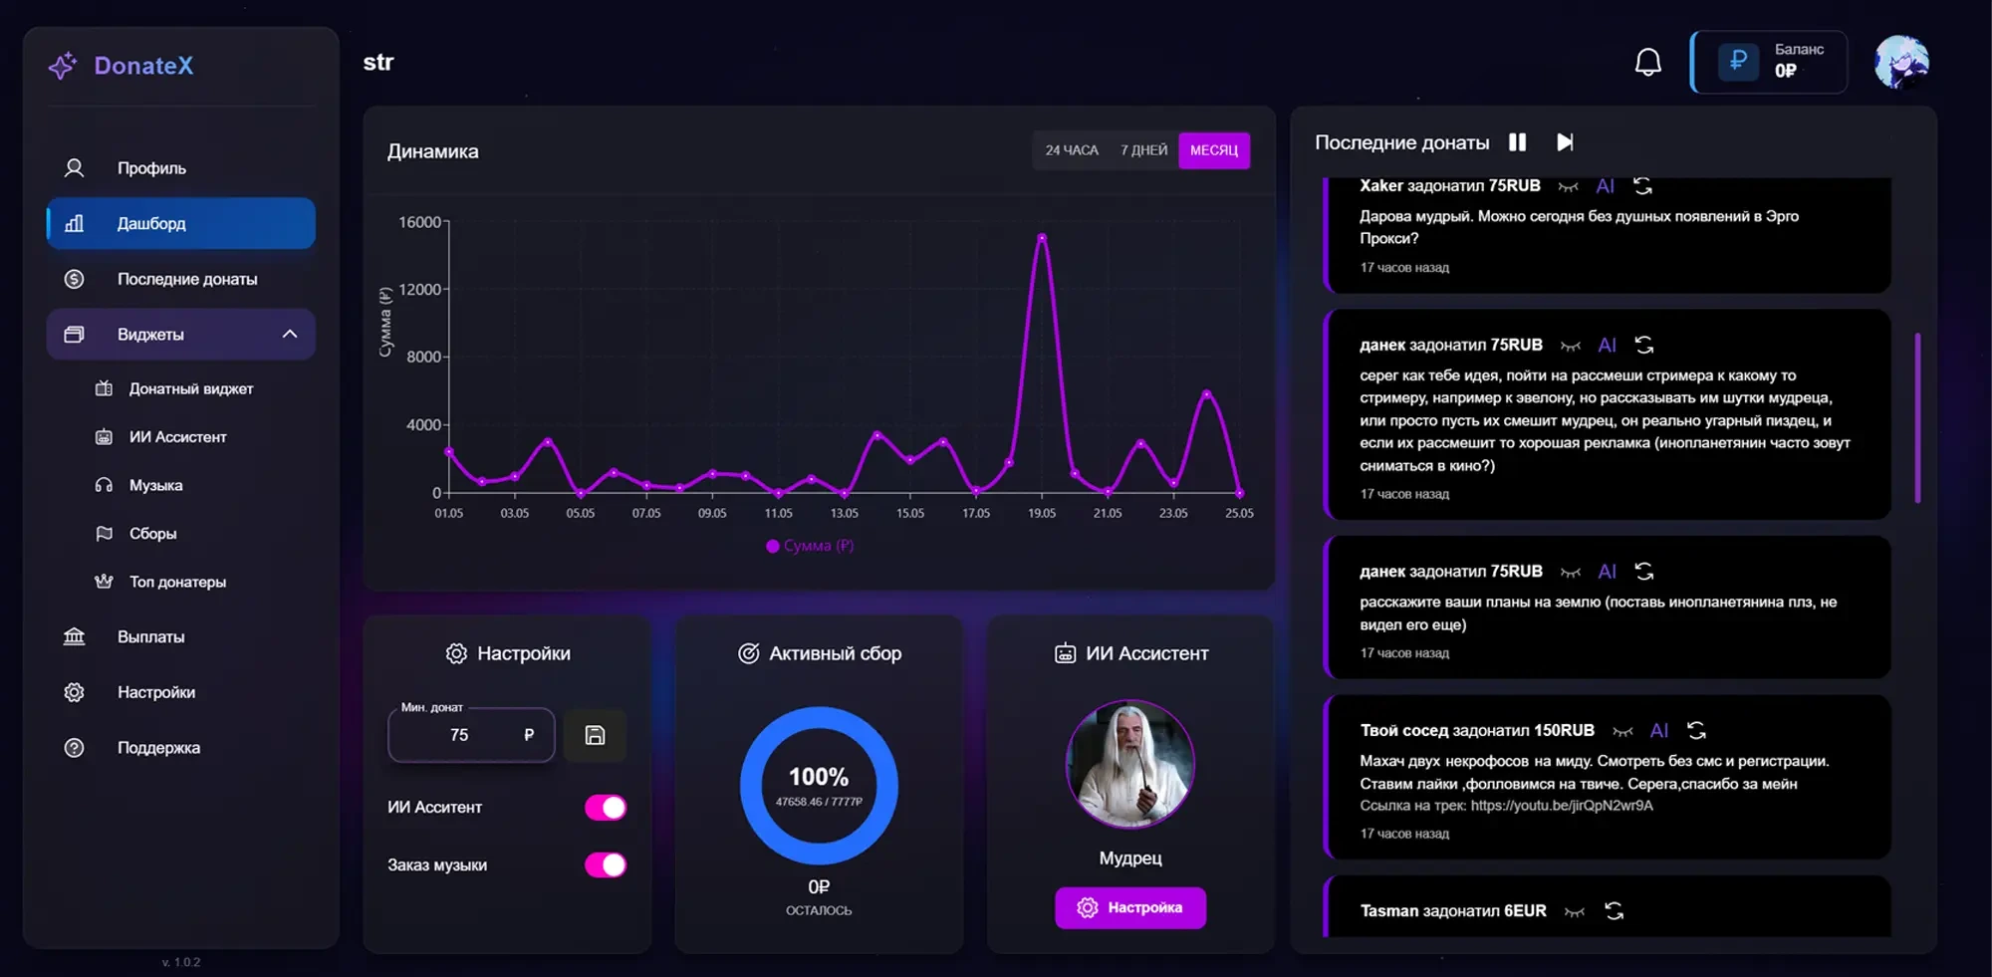Viewport: 1992px width, 977px height.
Task: Select the 'МЕСЯЦ' chart range
Action: tap(1214, 150)
